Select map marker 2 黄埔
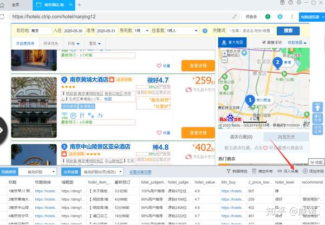This screenshot has height=225, width=325. 277,63
